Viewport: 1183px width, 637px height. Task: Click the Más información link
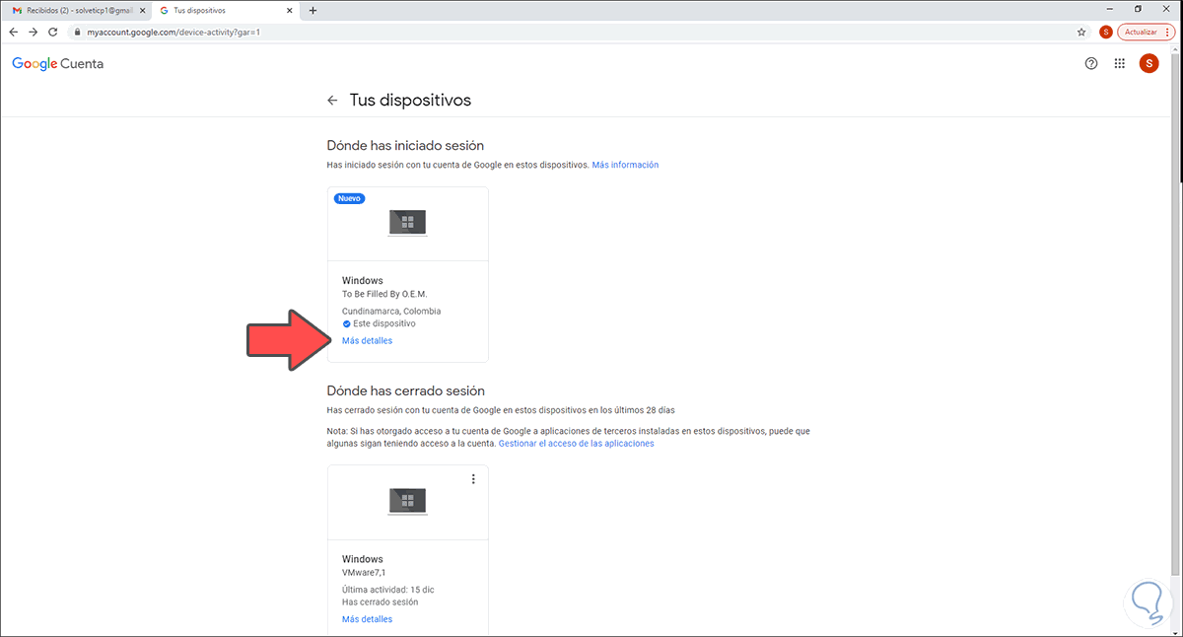(627, 164)
